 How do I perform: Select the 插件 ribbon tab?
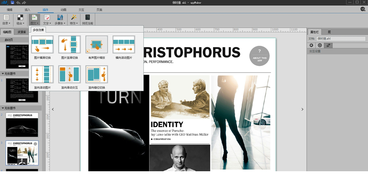pyautogui.click(x=45, y=10)
